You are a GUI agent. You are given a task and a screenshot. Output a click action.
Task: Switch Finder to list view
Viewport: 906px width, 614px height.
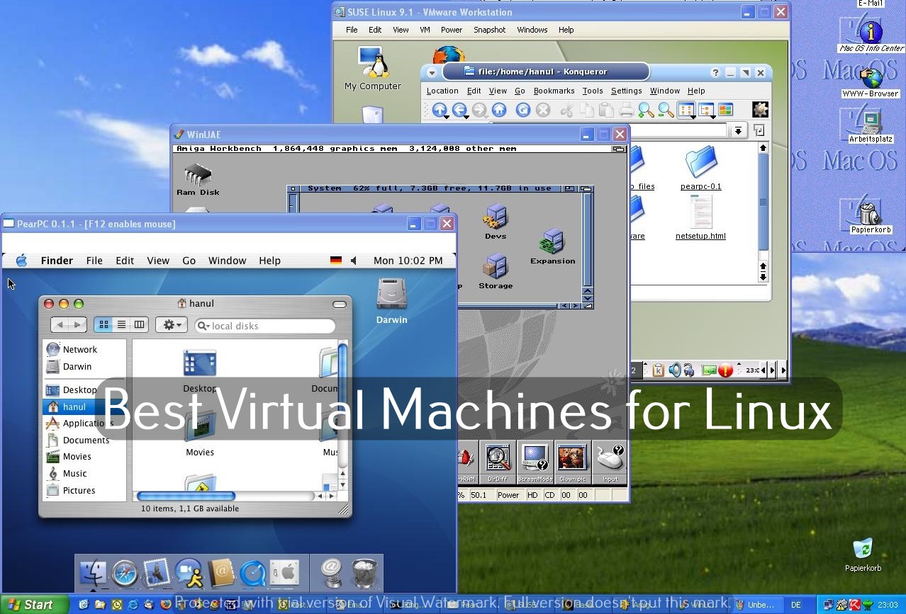coord(121,324)
